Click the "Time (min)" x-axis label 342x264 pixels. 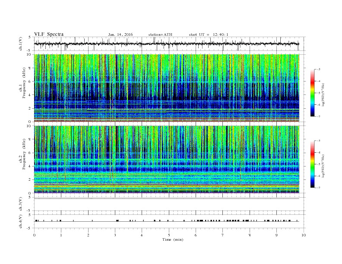click(x=173, y=239)
